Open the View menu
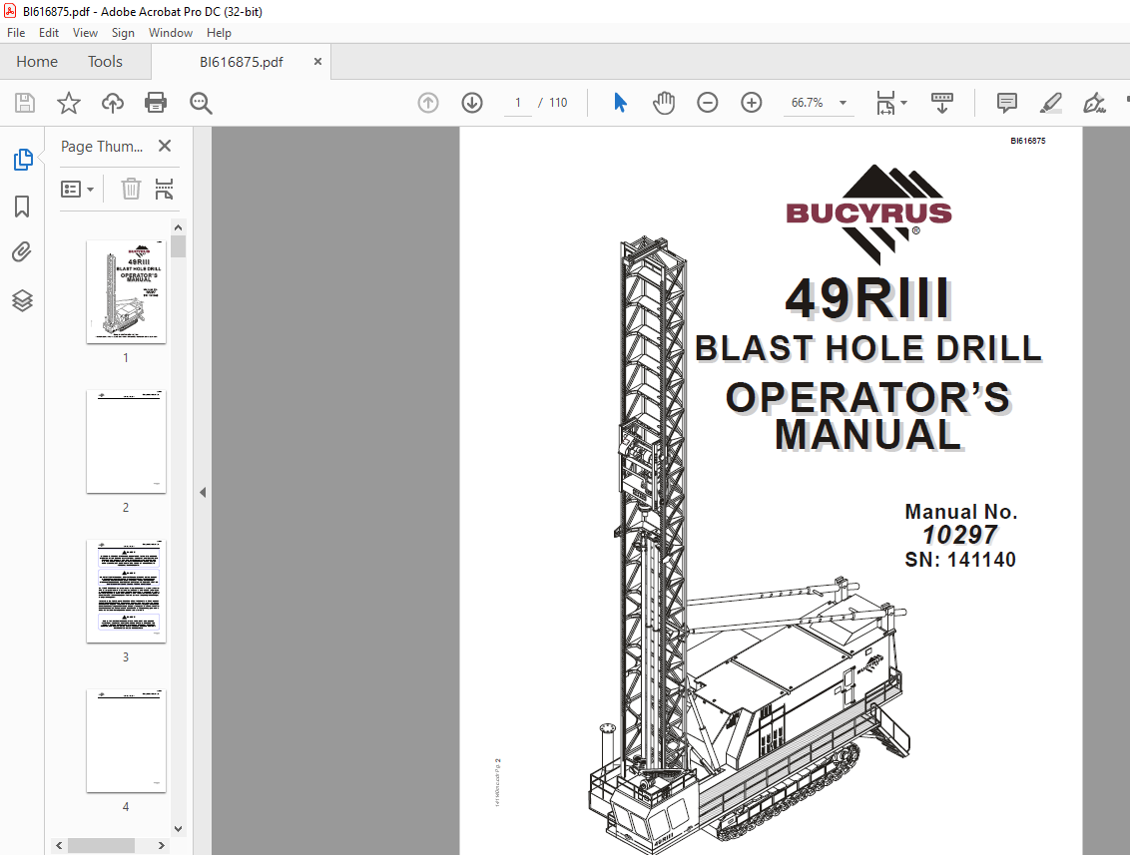This screenshot has width=1130, height=855. (x=85, y=32)
